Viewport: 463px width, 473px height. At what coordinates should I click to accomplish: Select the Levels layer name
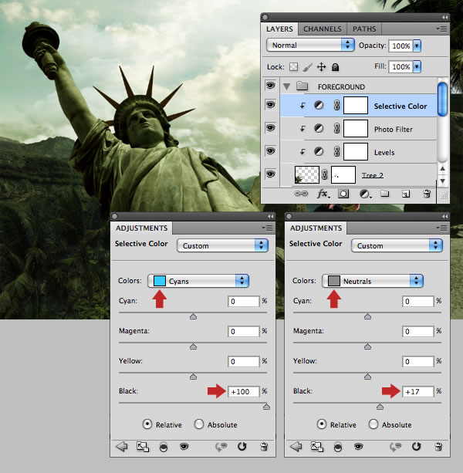(x=384, y=152)
